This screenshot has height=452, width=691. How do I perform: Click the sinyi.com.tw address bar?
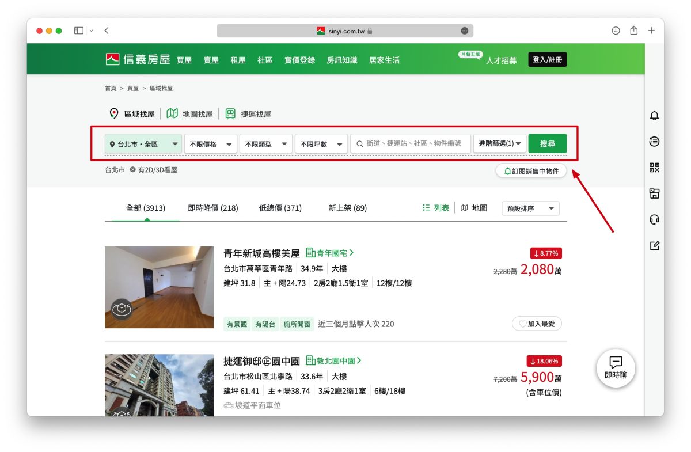[345, 31]
